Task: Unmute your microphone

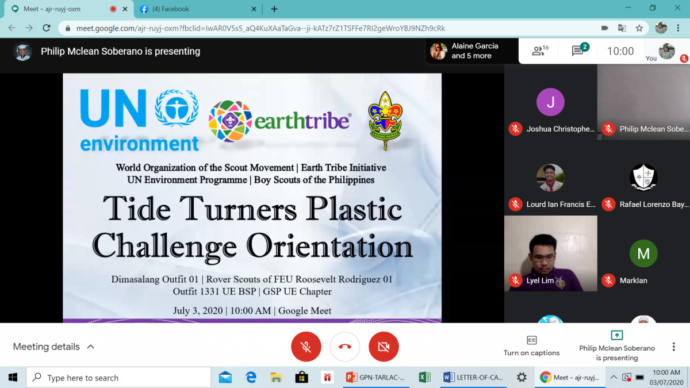Action: [306, 346]
